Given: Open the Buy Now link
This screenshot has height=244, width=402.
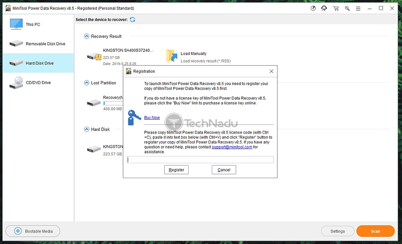Looking at the screenshot, I should [x=152, y=117].
